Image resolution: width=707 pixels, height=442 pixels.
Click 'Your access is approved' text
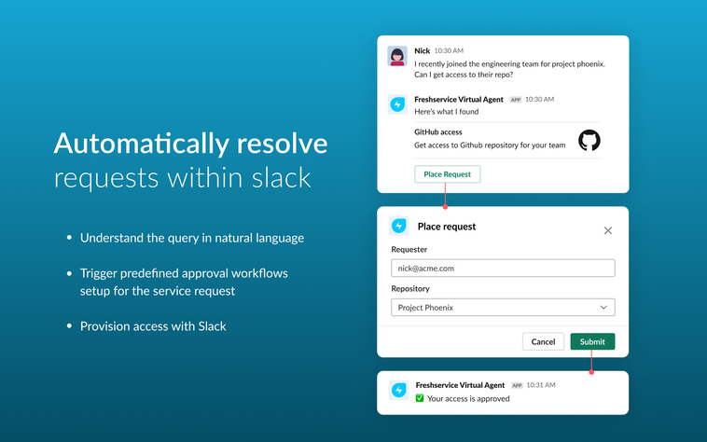click(468, 399)
